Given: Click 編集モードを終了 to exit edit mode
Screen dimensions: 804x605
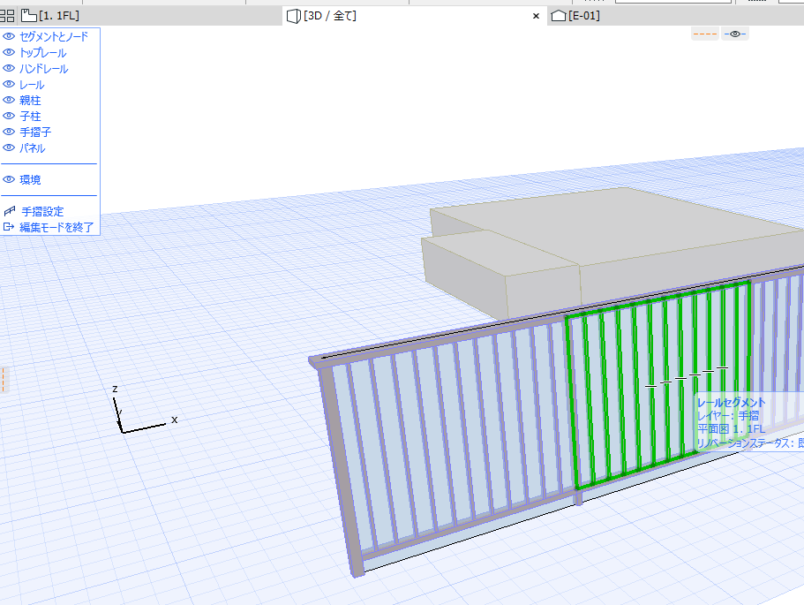Looking at the screenshot, I should pos(56,227).
